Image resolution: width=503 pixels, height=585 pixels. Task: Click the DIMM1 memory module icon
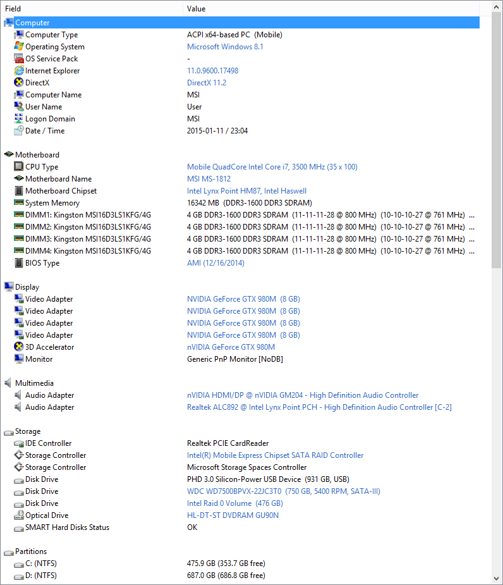pos(19,214)
